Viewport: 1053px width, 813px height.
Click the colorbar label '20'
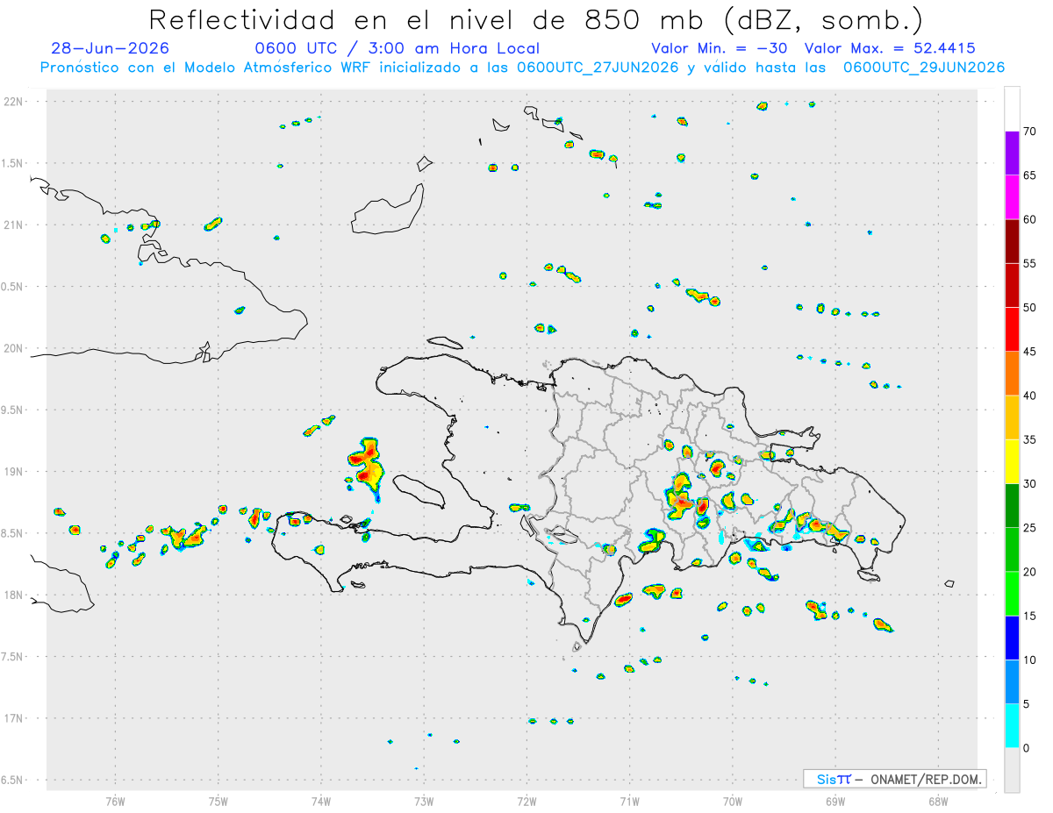point(1031,572)
